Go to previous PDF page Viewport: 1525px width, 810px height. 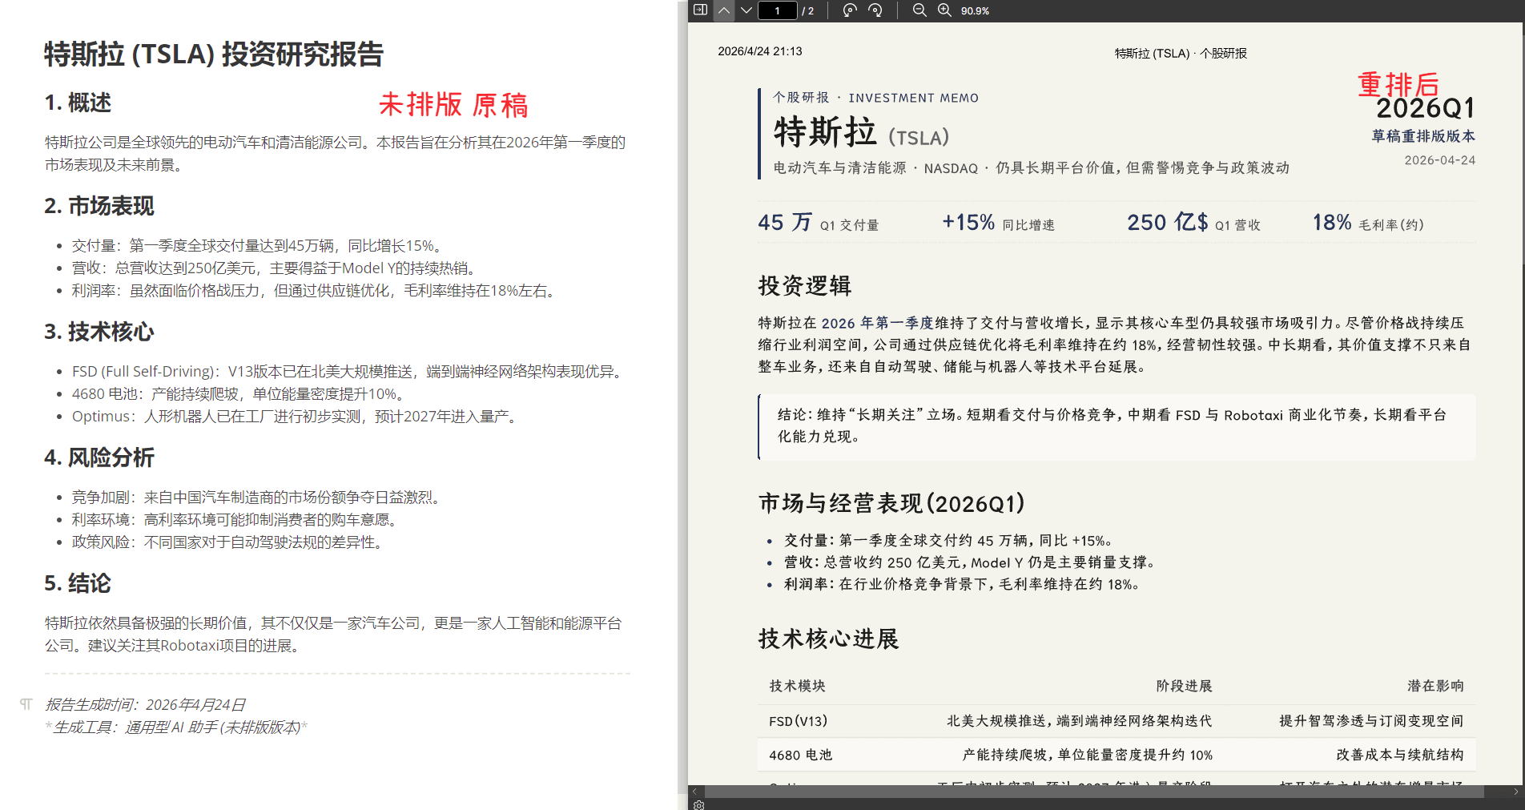pos(724,10)
